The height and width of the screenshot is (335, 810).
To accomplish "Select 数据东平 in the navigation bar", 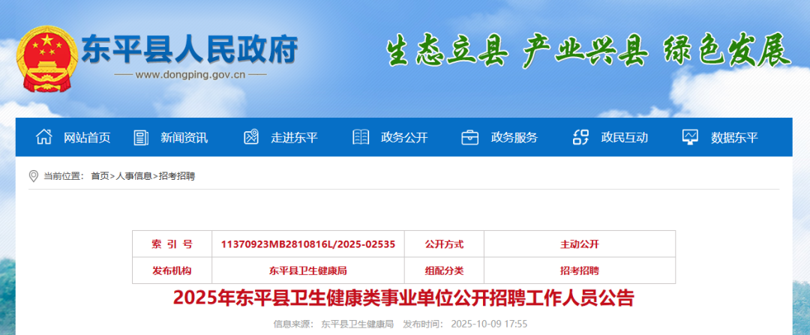I will [733, 138].
